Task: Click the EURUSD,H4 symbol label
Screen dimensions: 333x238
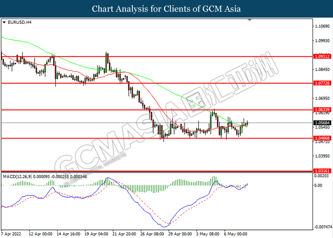Action: (x=20, y=22)
